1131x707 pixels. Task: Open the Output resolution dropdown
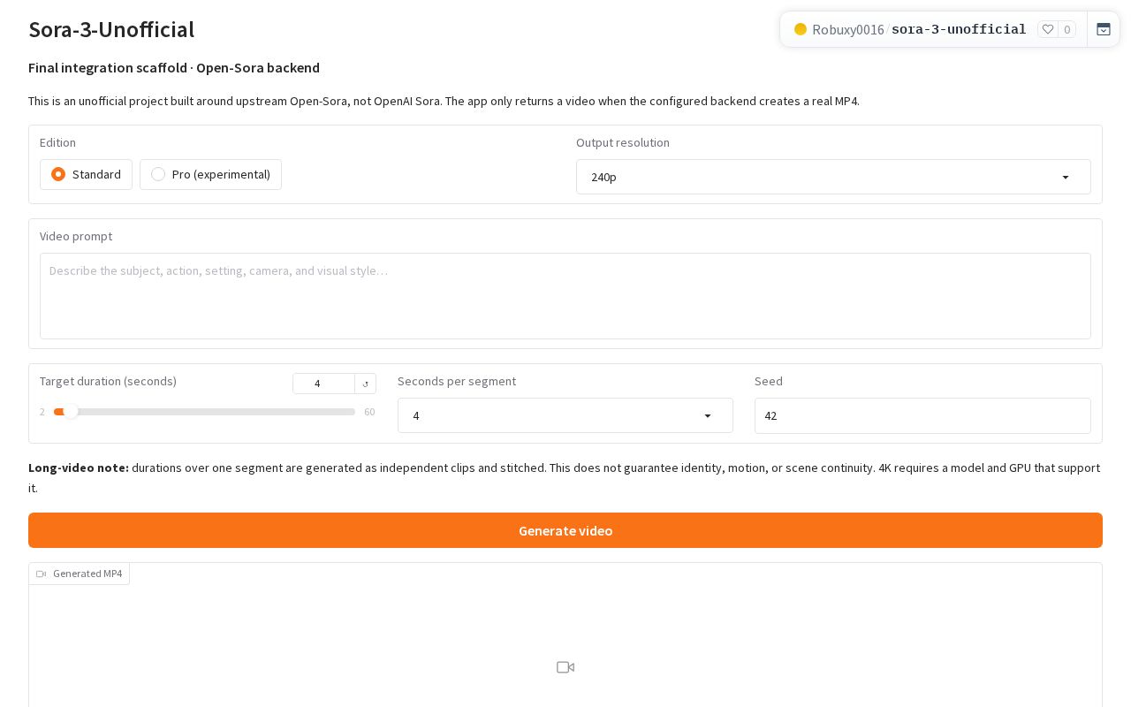833,177
